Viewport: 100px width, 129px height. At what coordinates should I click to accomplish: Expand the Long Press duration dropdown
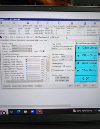pos(67,57)
